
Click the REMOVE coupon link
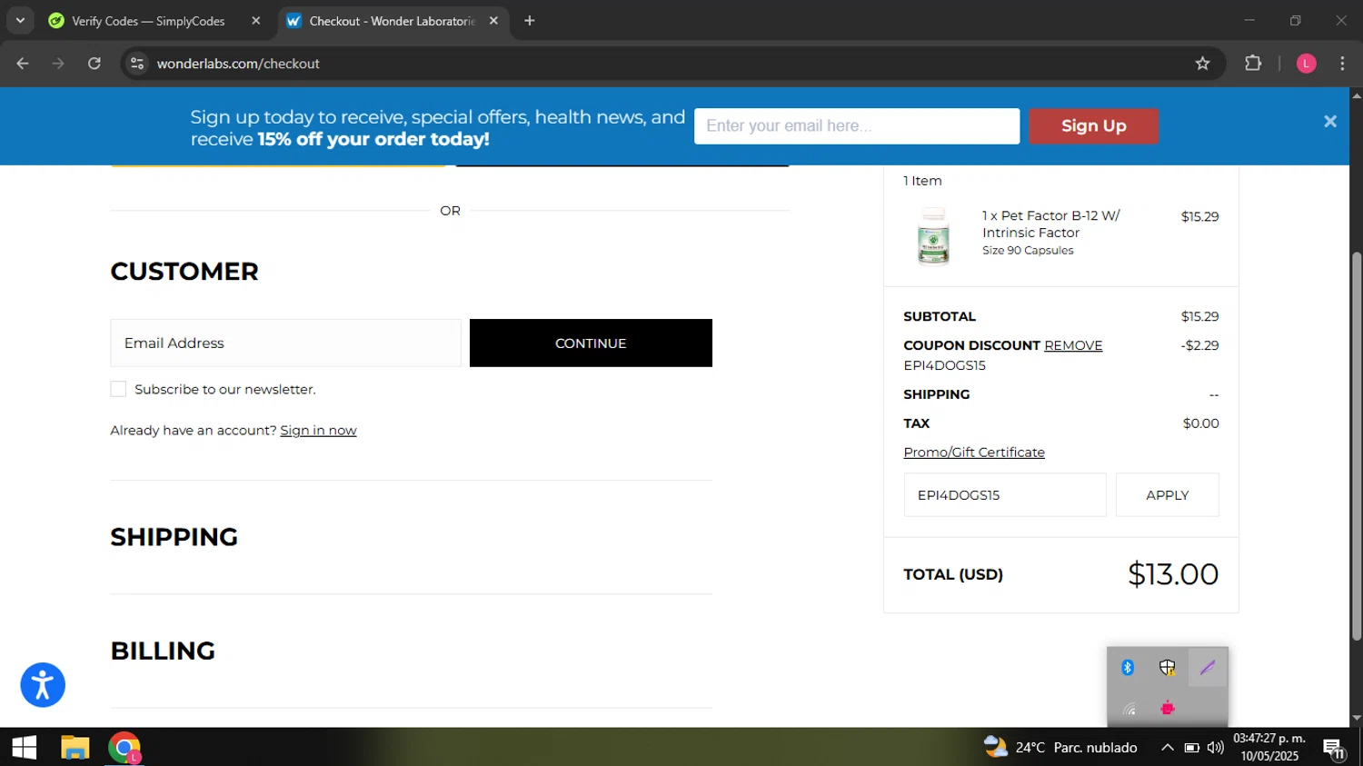[x=1073, y=345]
